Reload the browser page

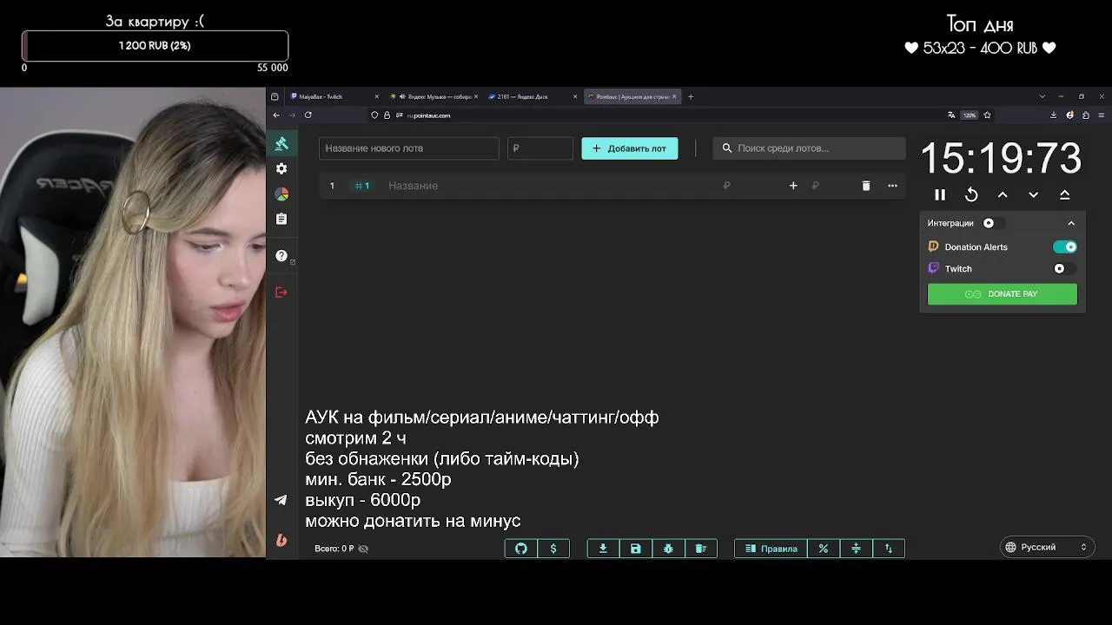click(308, 115)
